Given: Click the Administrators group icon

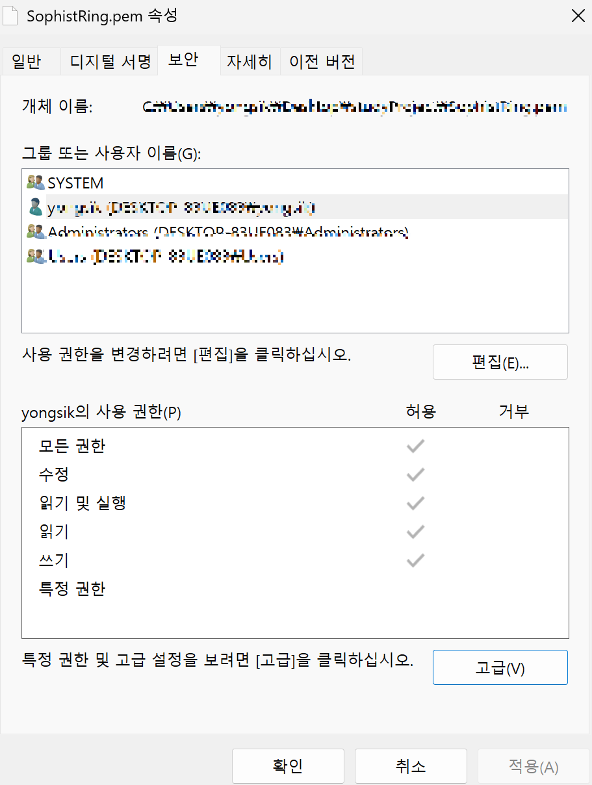Looking at the screenshot, I should coord(35,231).
